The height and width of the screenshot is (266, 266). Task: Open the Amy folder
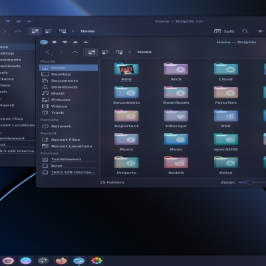point(126,72)
